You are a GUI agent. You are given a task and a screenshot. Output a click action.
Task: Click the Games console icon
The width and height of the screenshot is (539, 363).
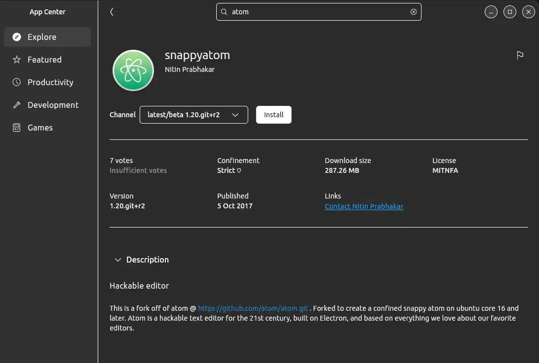[16, 128]
